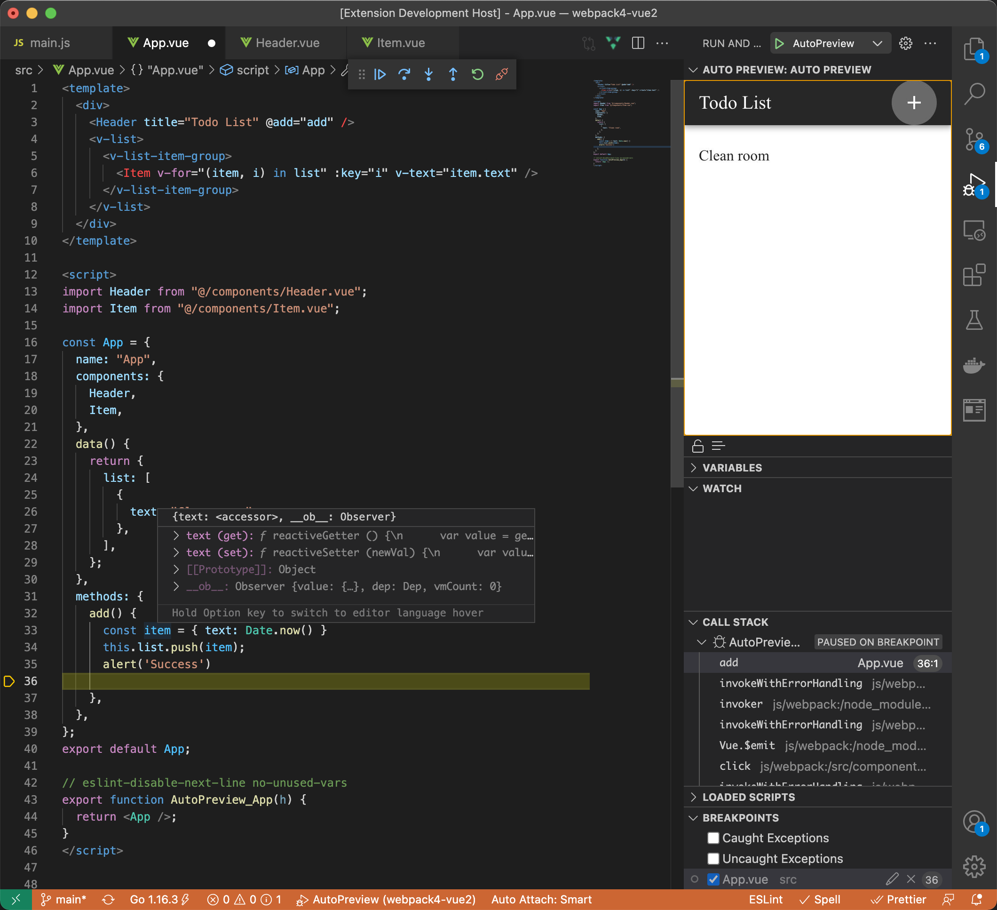Click Prettier in the status bar

click(898, 900)
